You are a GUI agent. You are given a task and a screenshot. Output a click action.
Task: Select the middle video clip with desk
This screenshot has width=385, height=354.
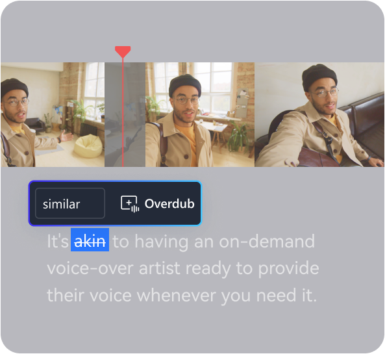point(200,114)
